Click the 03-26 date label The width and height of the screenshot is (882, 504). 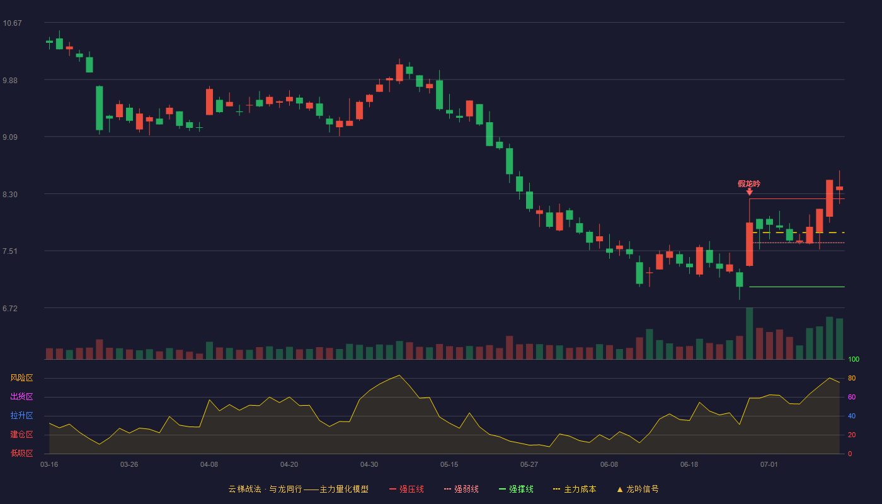coord(129,464)
